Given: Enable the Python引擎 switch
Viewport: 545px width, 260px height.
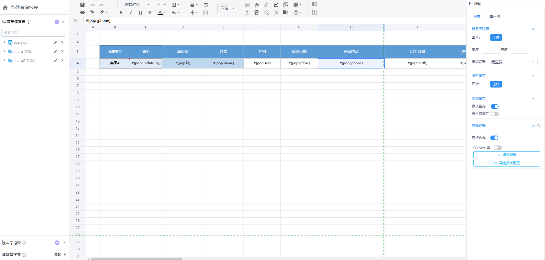Looking at the screenshot, I should [x=498, y=148].
